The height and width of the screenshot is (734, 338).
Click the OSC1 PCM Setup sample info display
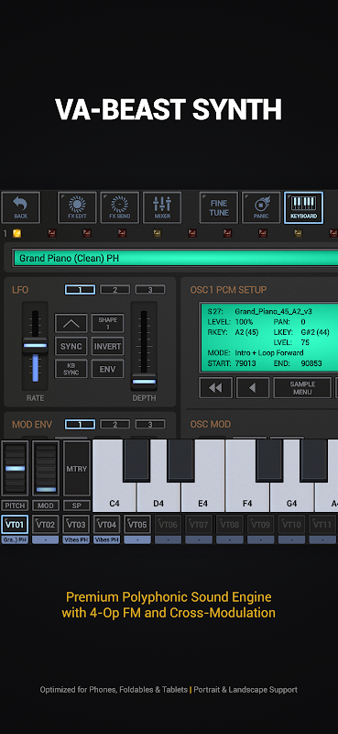pos(269,337)
